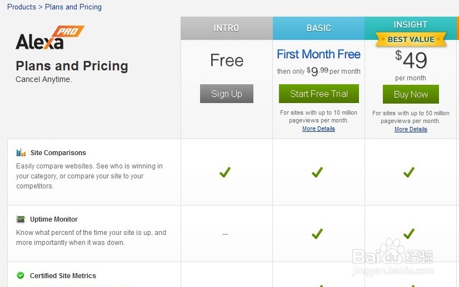Image resolution: width=459 pixels, height=287 pixels.
Task: Open More Details under the Insight plan
Action: 411,130
